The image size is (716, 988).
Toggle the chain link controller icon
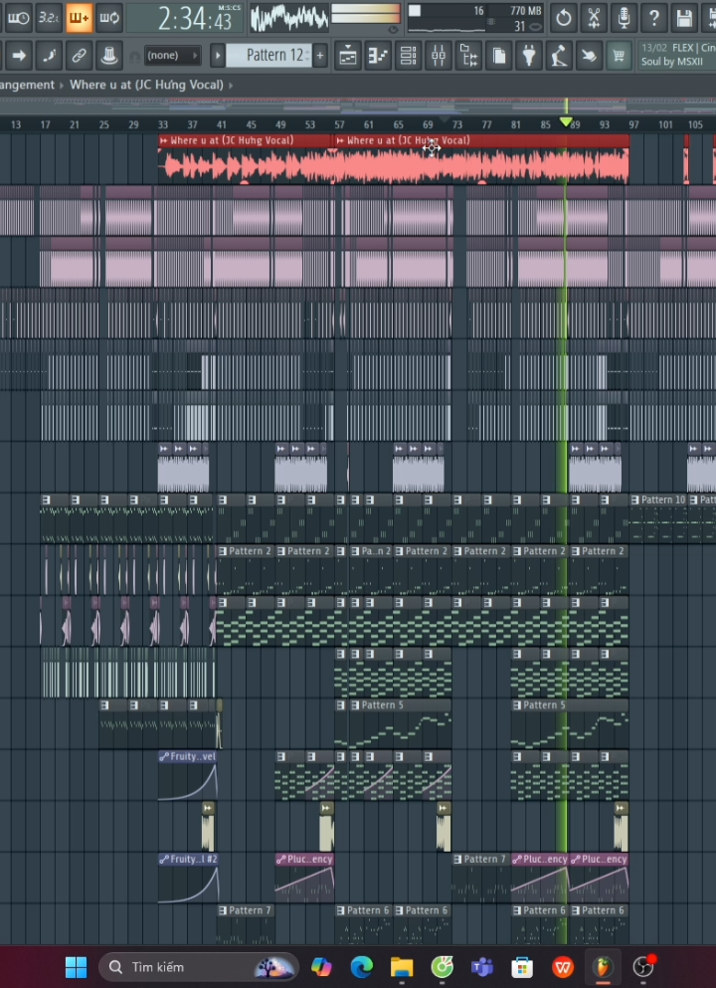point(79,56)
